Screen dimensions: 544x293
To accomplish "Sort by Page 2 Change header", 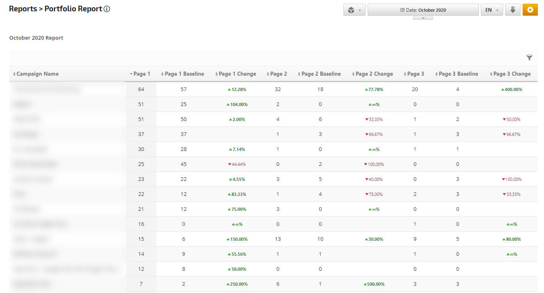I will click(x=374, y=74).
